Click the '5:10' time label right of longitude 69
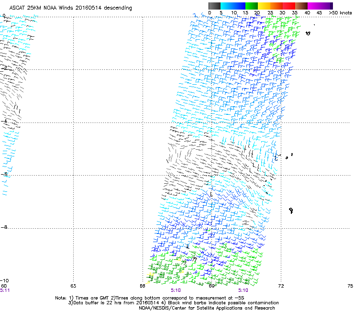 point(243,290)
